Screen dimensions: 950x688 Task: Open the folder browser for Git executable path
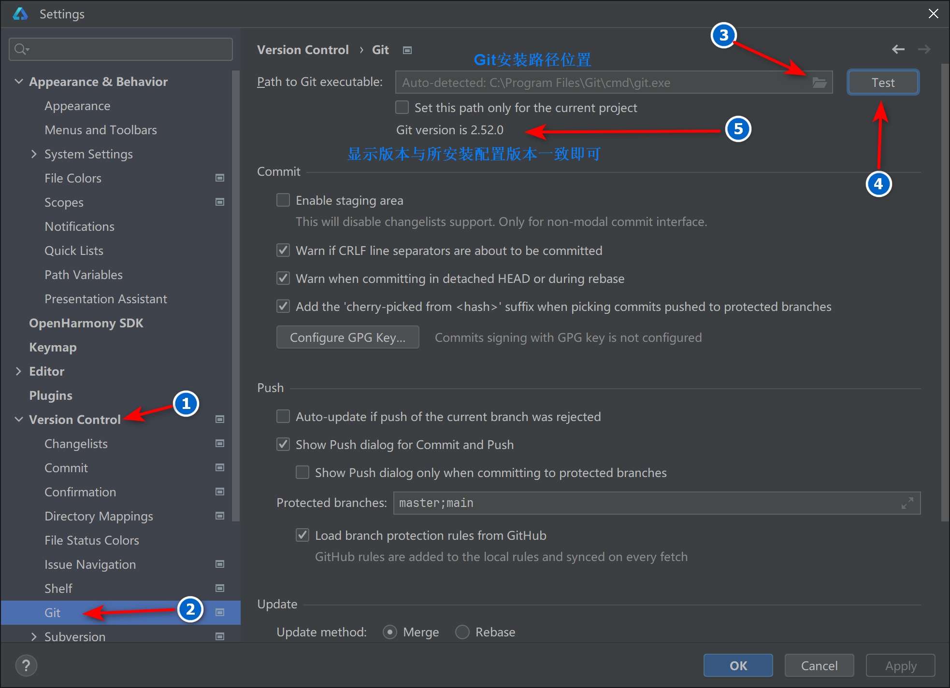coord(820,82)
